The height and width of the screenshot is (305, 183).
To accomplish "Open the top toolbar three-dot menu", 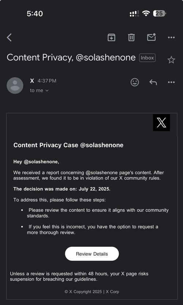I will pyautogui.click(x=171, y=37).
